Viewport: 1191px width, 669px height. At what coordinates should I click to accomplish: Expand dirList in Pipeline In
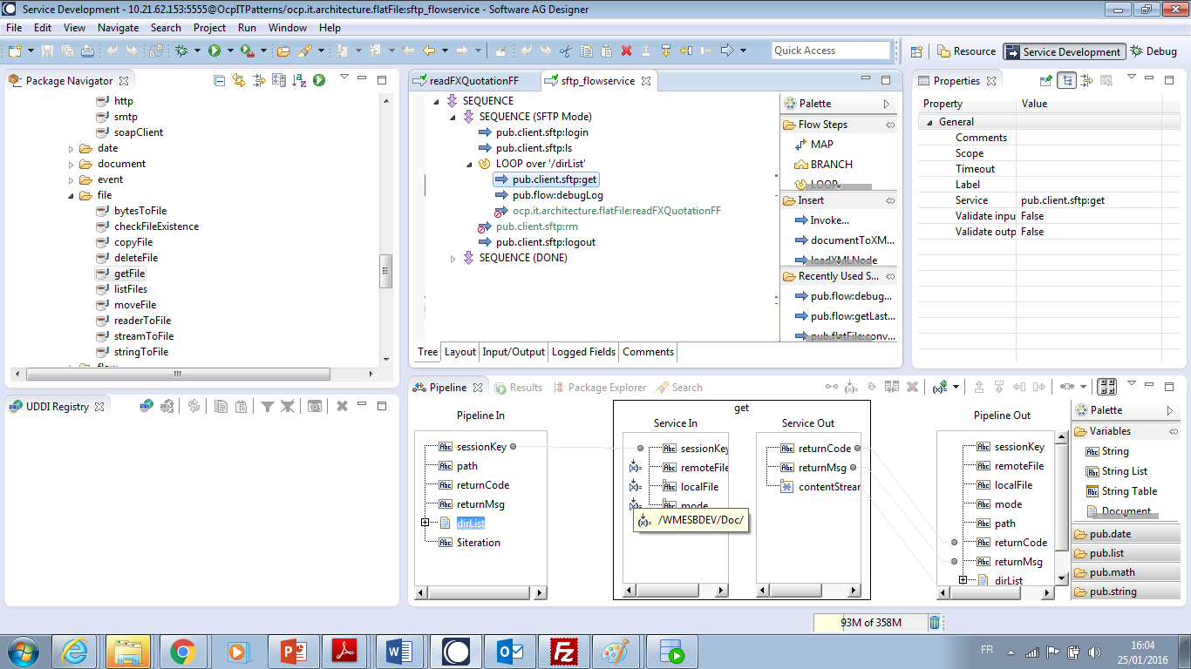tap(425, 523)
